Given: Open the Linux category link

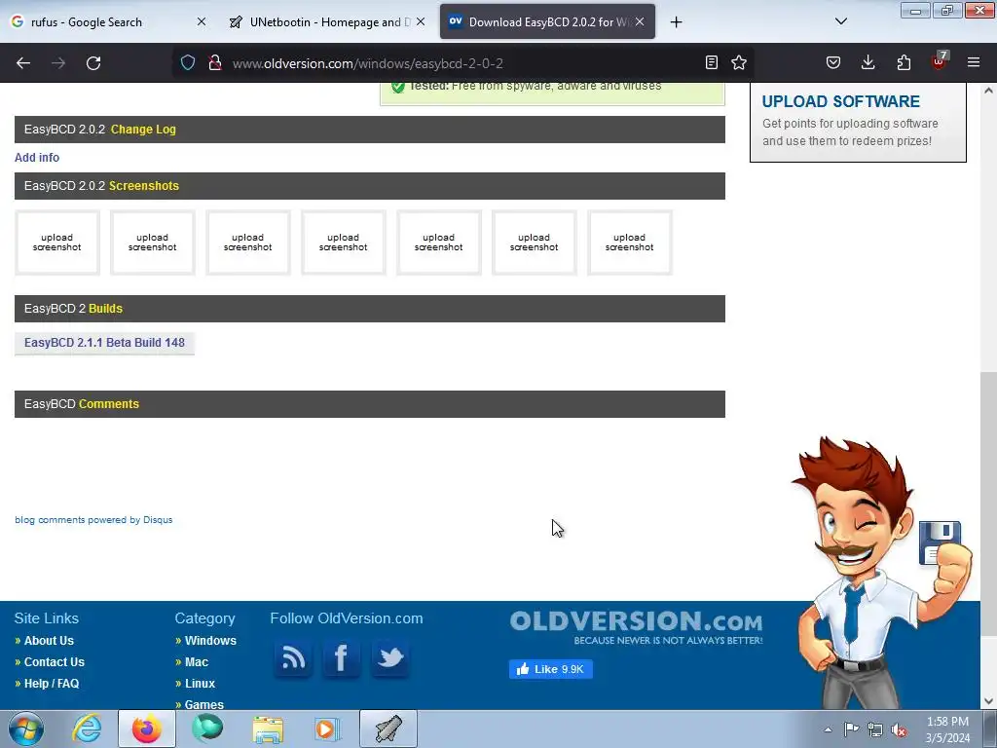Looking at the screenshot, I should point(200,684).
